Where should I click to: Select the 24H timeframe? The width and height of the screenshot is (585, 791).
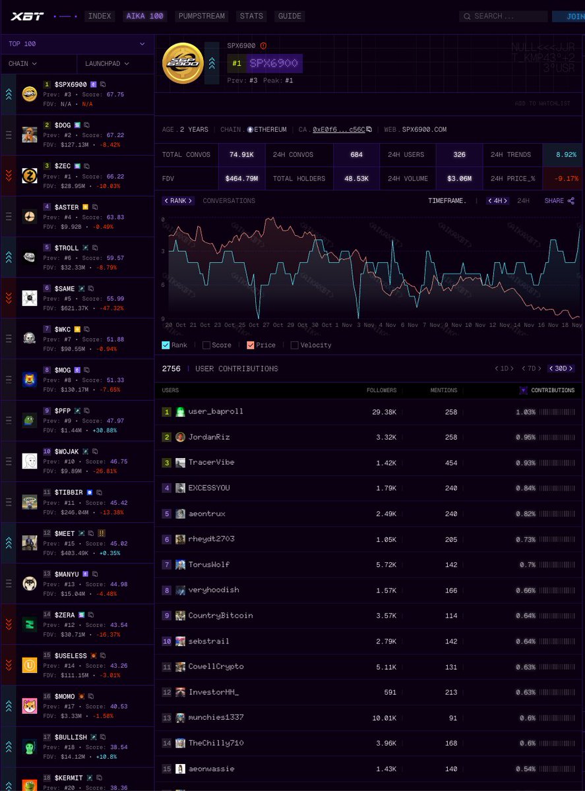523,200
